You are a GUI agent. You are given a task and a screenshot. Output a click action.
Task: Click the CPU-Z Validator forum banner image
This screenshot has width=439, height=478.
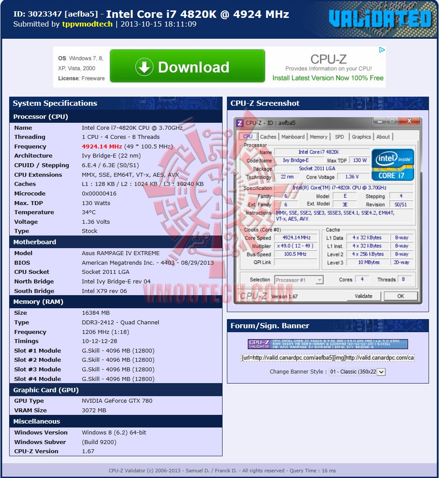(x=328, y=344)
